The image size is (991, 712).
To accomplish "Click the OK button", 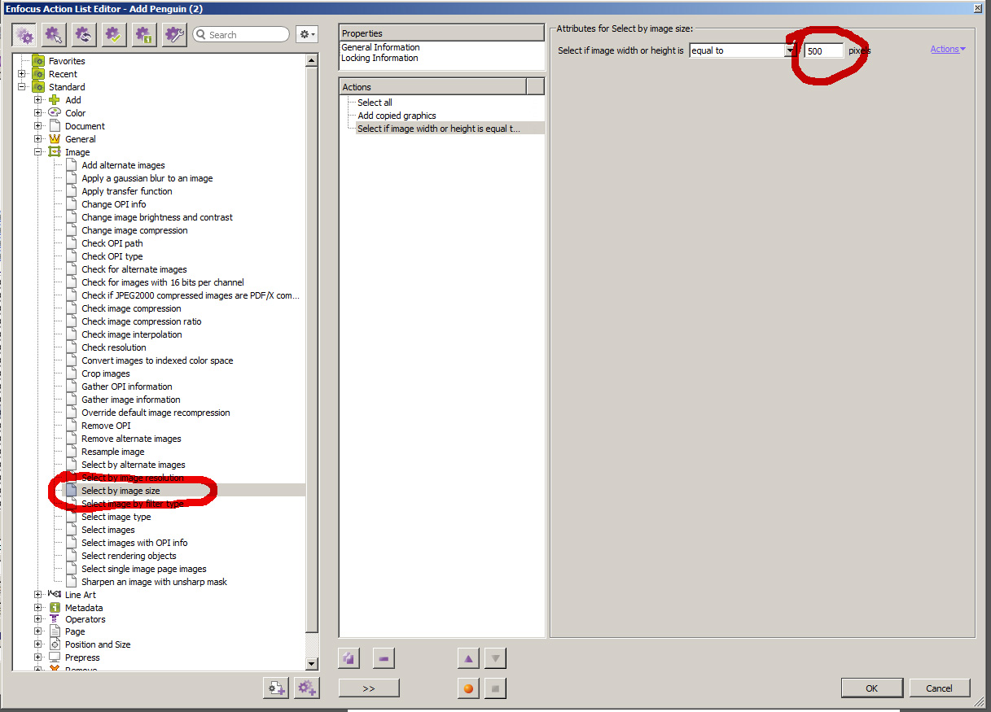I will tap(872, 688).
